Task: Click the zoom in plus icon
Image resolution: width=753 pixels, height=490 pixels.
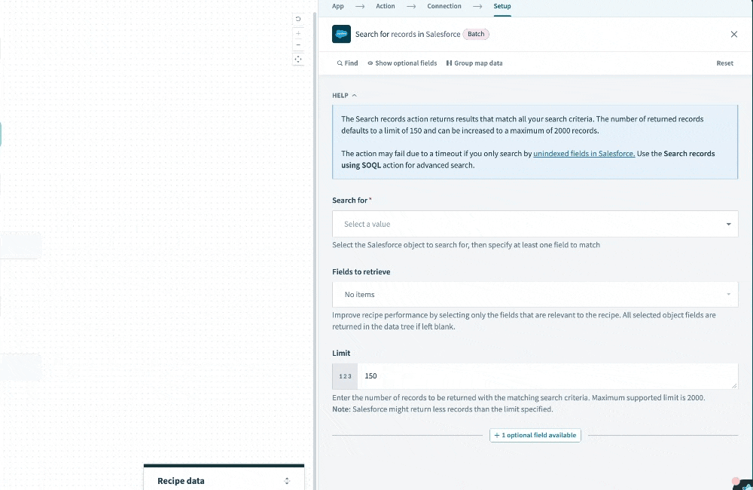Action: pyautogui.click(x=298, y=32)
